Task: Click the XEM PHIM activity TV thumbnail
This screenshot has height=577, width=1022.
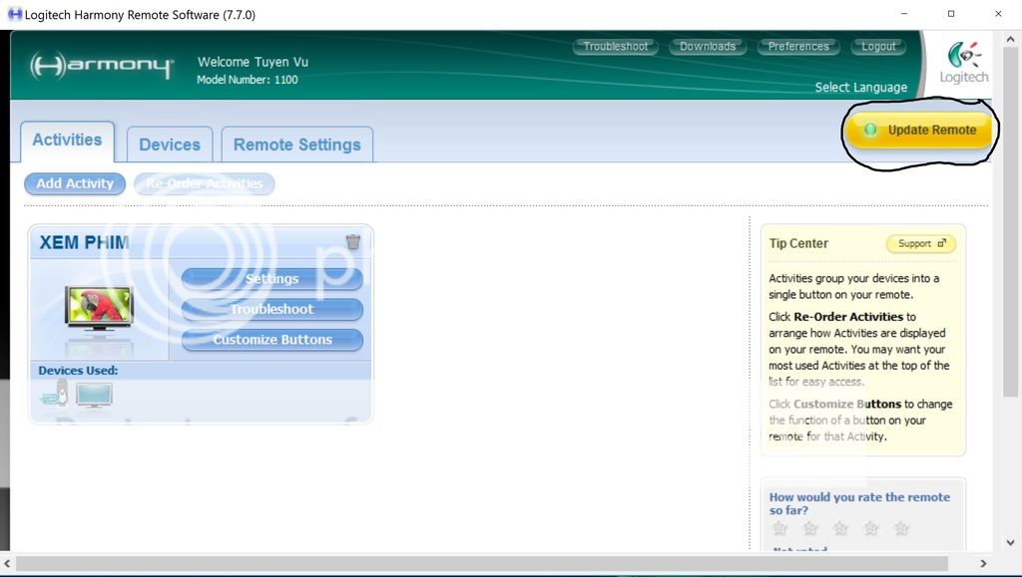Action: click(x=99, y=309)
